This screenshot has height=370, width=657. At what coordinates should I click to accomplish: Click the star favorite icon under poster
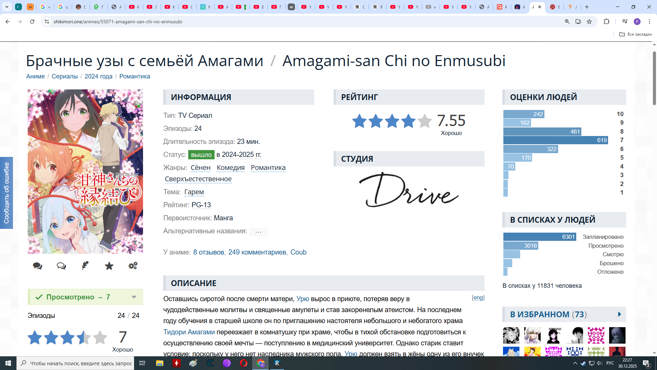109,266
